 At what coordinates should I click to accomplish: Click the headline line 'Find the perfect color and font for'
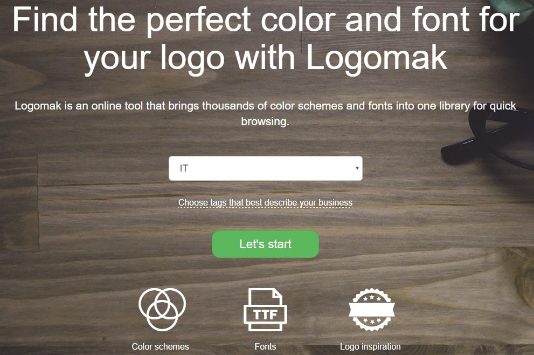click(266, 20)
